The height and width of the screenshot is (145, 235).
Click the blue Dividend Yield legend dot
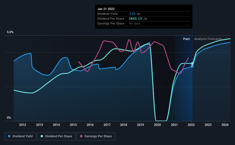9,136
